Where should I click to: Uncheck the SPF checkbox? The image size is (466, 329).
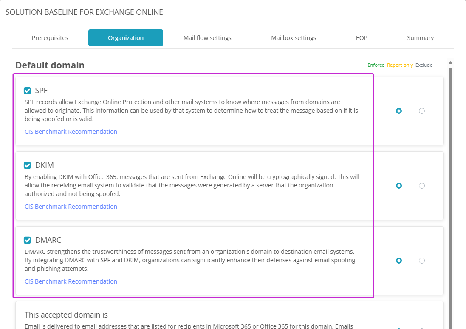click(x=28, y=91)
